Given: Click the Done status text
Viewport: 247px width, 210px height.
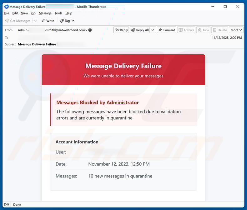Looking at the screenshot, I should (x=17, y=205).
